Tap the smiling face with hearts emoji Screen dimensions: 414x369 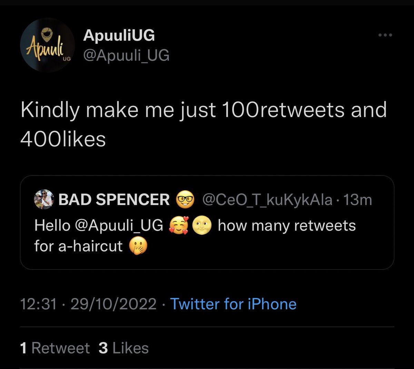[x=178, y=226]
